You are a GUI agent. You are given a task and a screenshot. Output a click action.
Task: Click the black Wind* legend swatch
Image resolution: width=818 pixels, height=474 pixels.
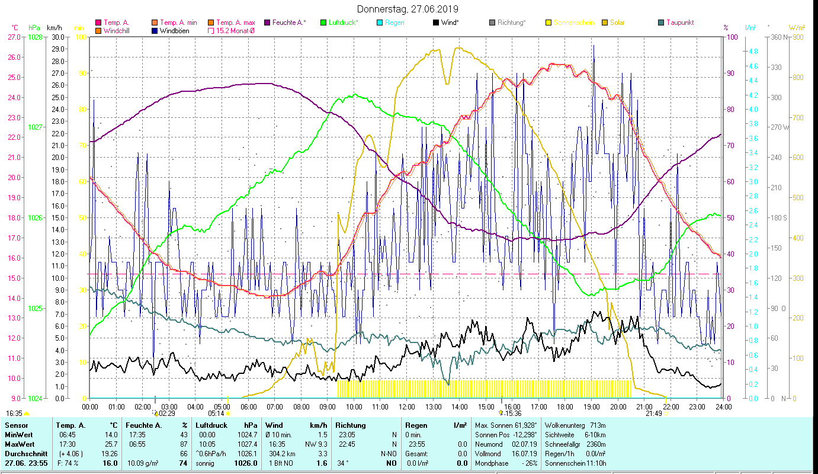[436, 23]
